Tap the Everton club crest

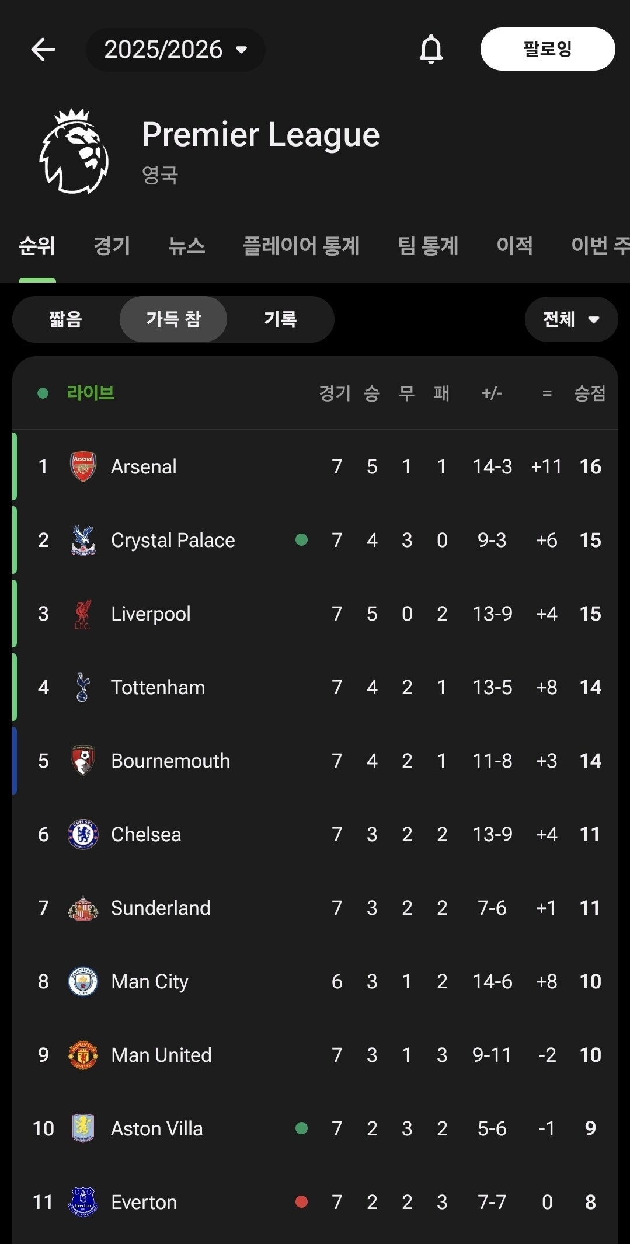pyautogui.click(x=83, y=1202)
